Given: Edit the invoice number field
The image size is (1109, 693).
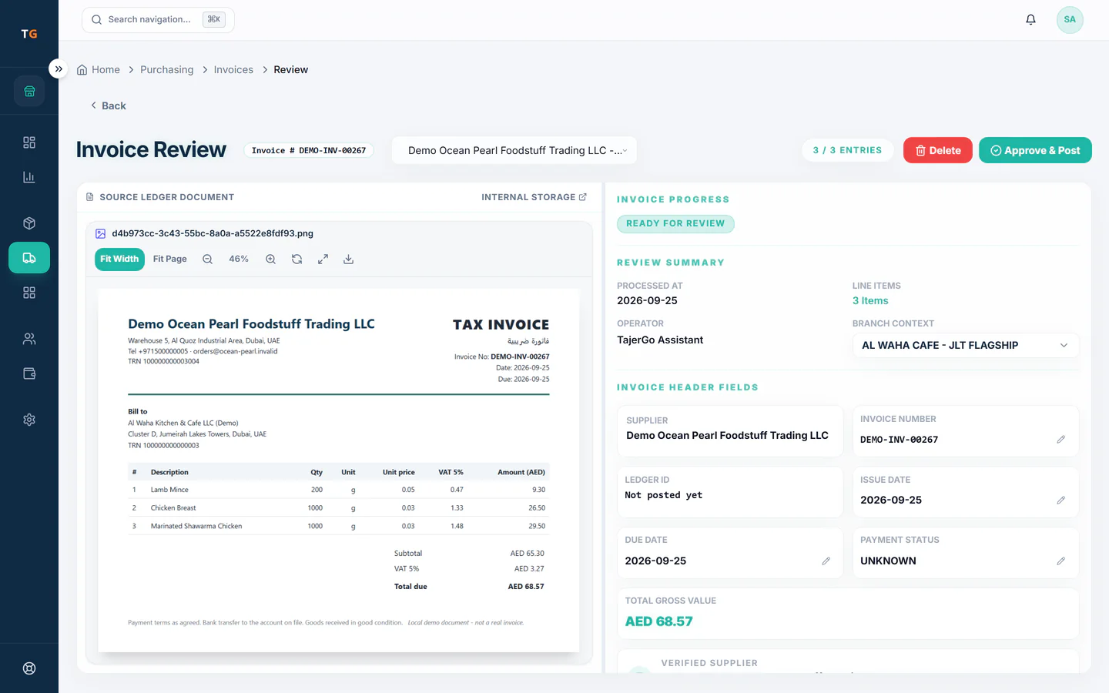Looking at the screenshot, I should click(x=1060, y=440).
